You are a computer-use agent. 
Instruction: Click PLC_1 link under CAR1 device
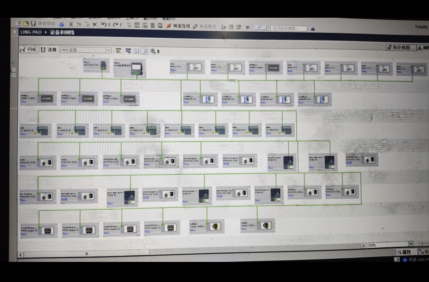pos(23,166)
